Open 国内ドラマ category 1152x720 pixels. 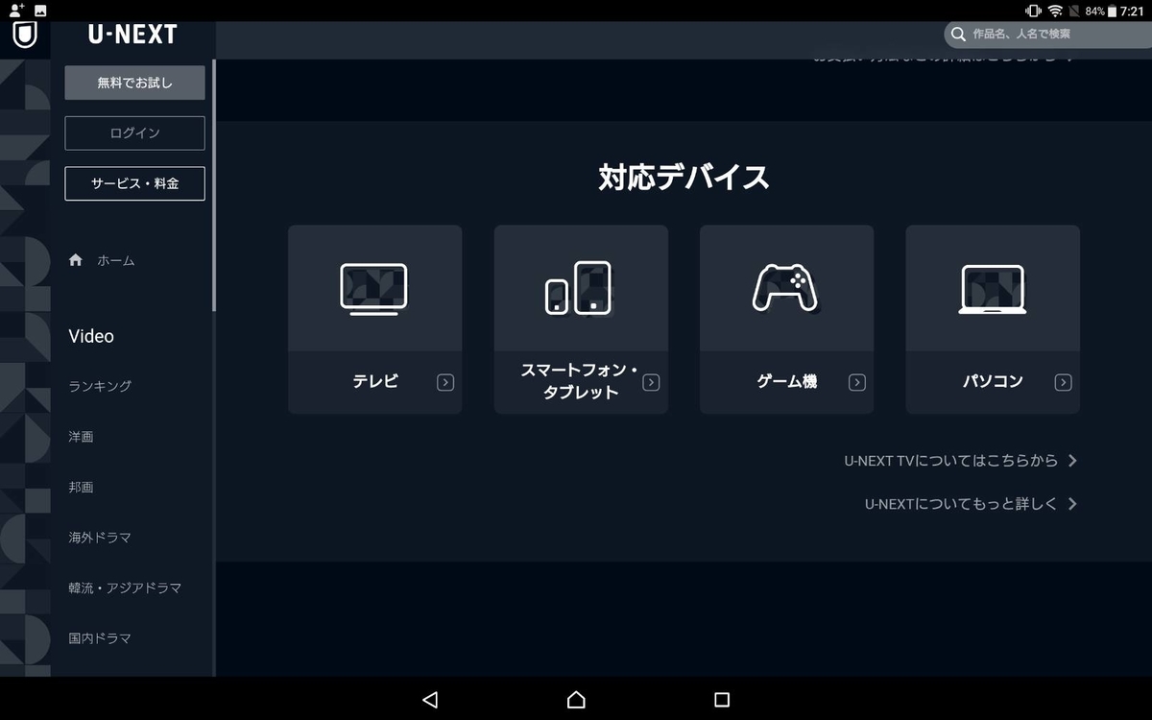pyautogui.click(x=100, y=638)
